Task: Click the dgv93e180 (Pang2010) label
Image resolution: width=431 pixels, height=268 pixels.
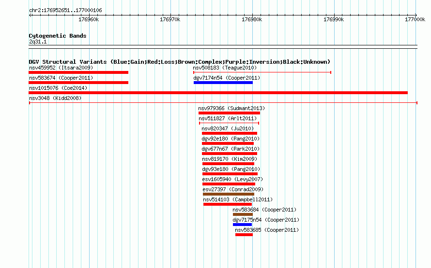Action: coord(231,169)
